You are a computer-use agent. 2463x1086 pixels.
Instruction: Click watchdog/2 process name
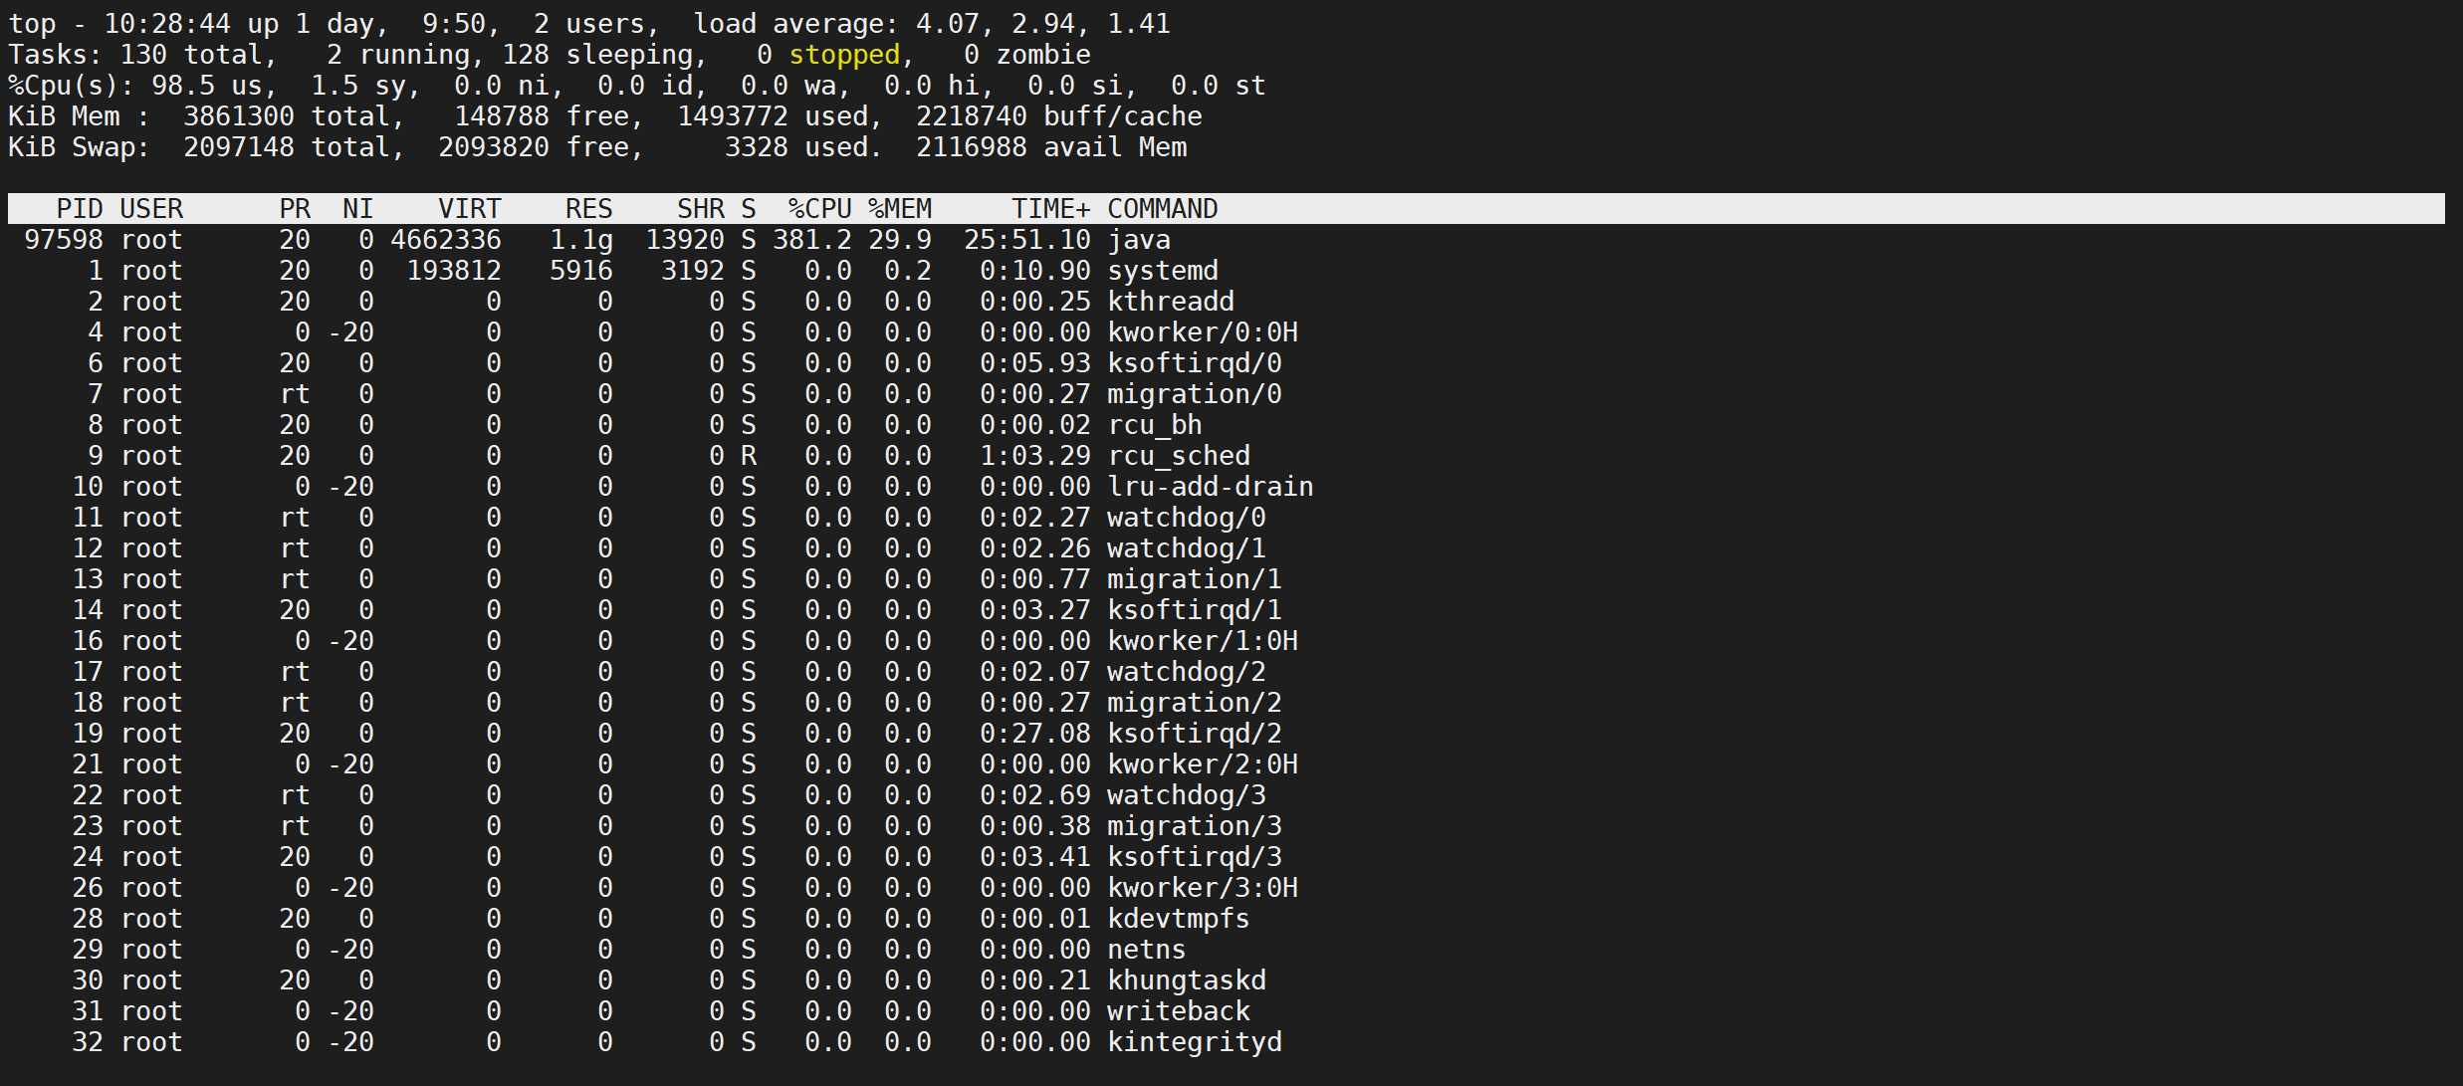click(1187, 672)
